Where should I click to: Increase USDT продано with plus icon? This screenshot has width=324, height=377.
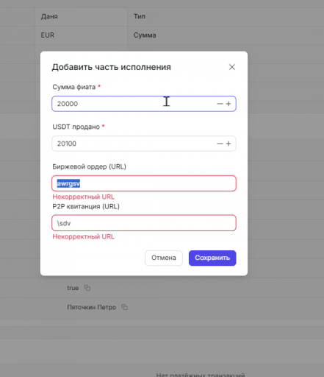[228, 144]
